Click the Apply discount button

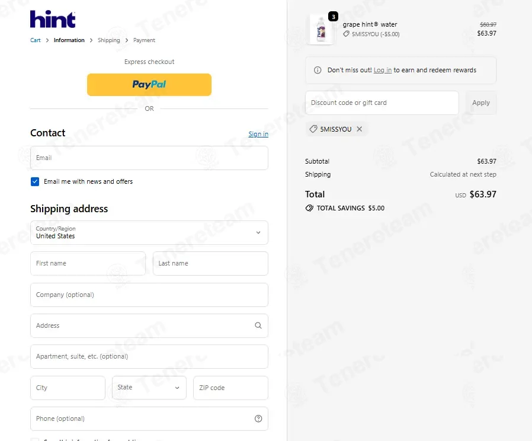click(x=481, y=103)
